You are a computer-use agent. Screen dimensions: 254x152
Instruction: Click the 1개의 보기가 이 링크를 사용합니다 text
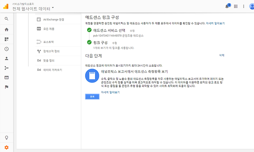coord(114,48)
